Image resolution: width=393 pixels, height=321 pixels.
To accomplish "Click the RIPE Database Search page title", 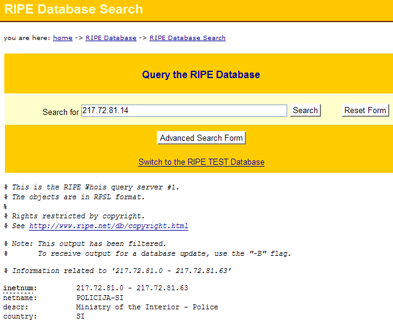I will [74, 9].
